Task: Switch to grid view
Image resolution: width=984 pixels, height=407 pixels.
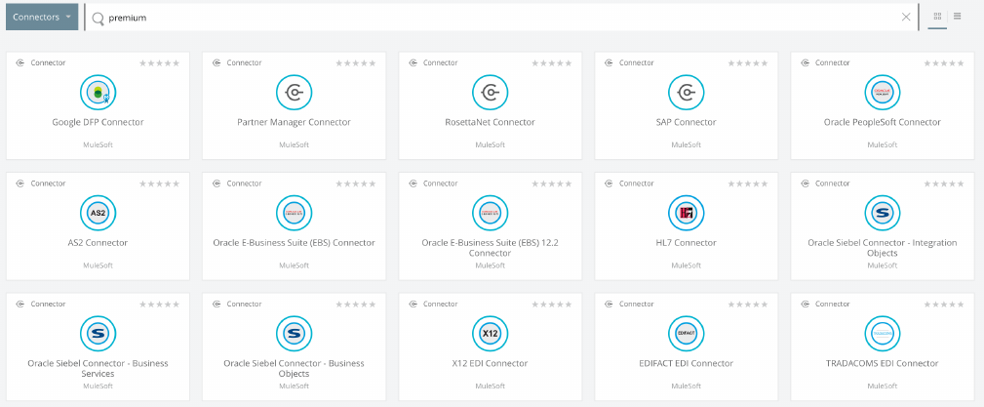Action: click(x=937, y=17)
